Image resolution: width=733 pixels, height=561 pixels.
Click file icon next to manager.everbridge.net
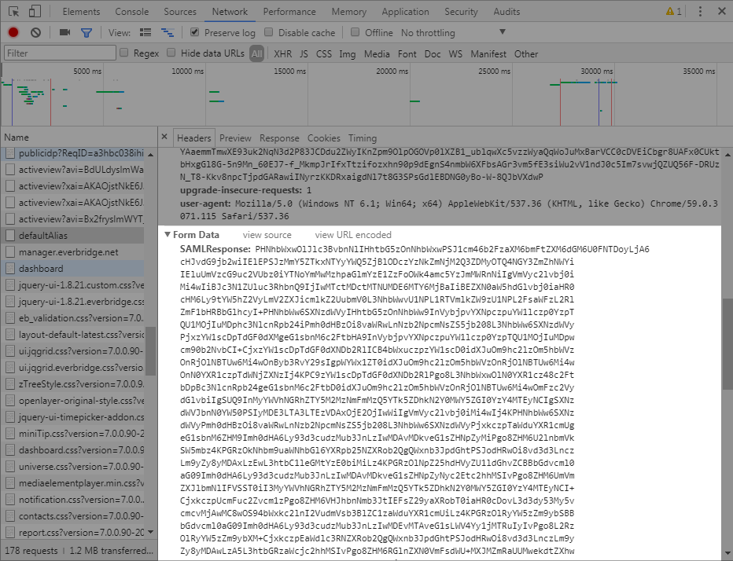tap(10, 252)
